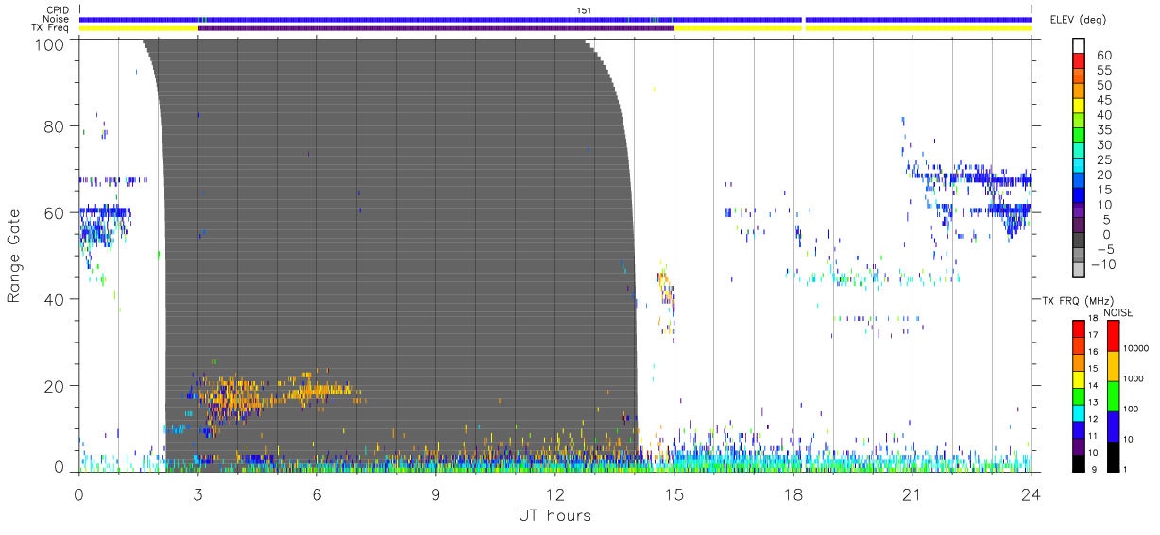The height and width of the screenshot is (535, 1160).
Task: Pick the white top swatch of the elevation colorbar
Action: (1078, 46)
